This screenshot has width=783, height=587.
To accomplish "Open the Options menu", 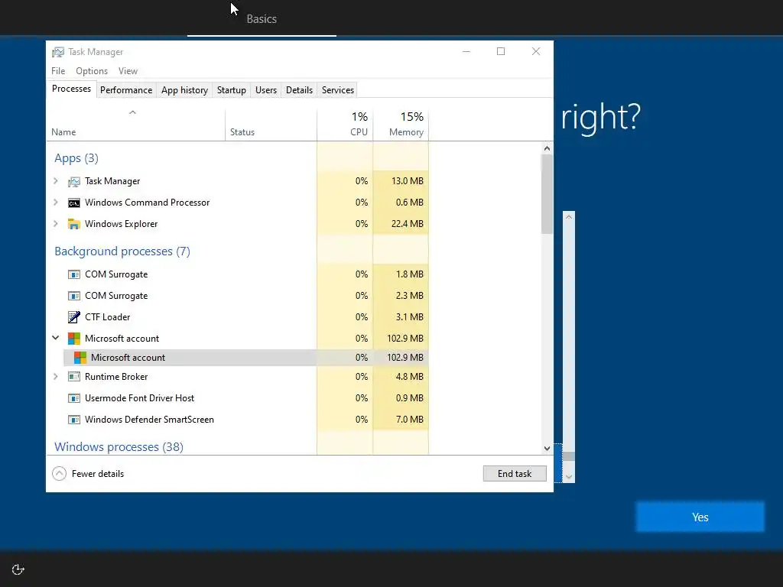I will (92, 71).
